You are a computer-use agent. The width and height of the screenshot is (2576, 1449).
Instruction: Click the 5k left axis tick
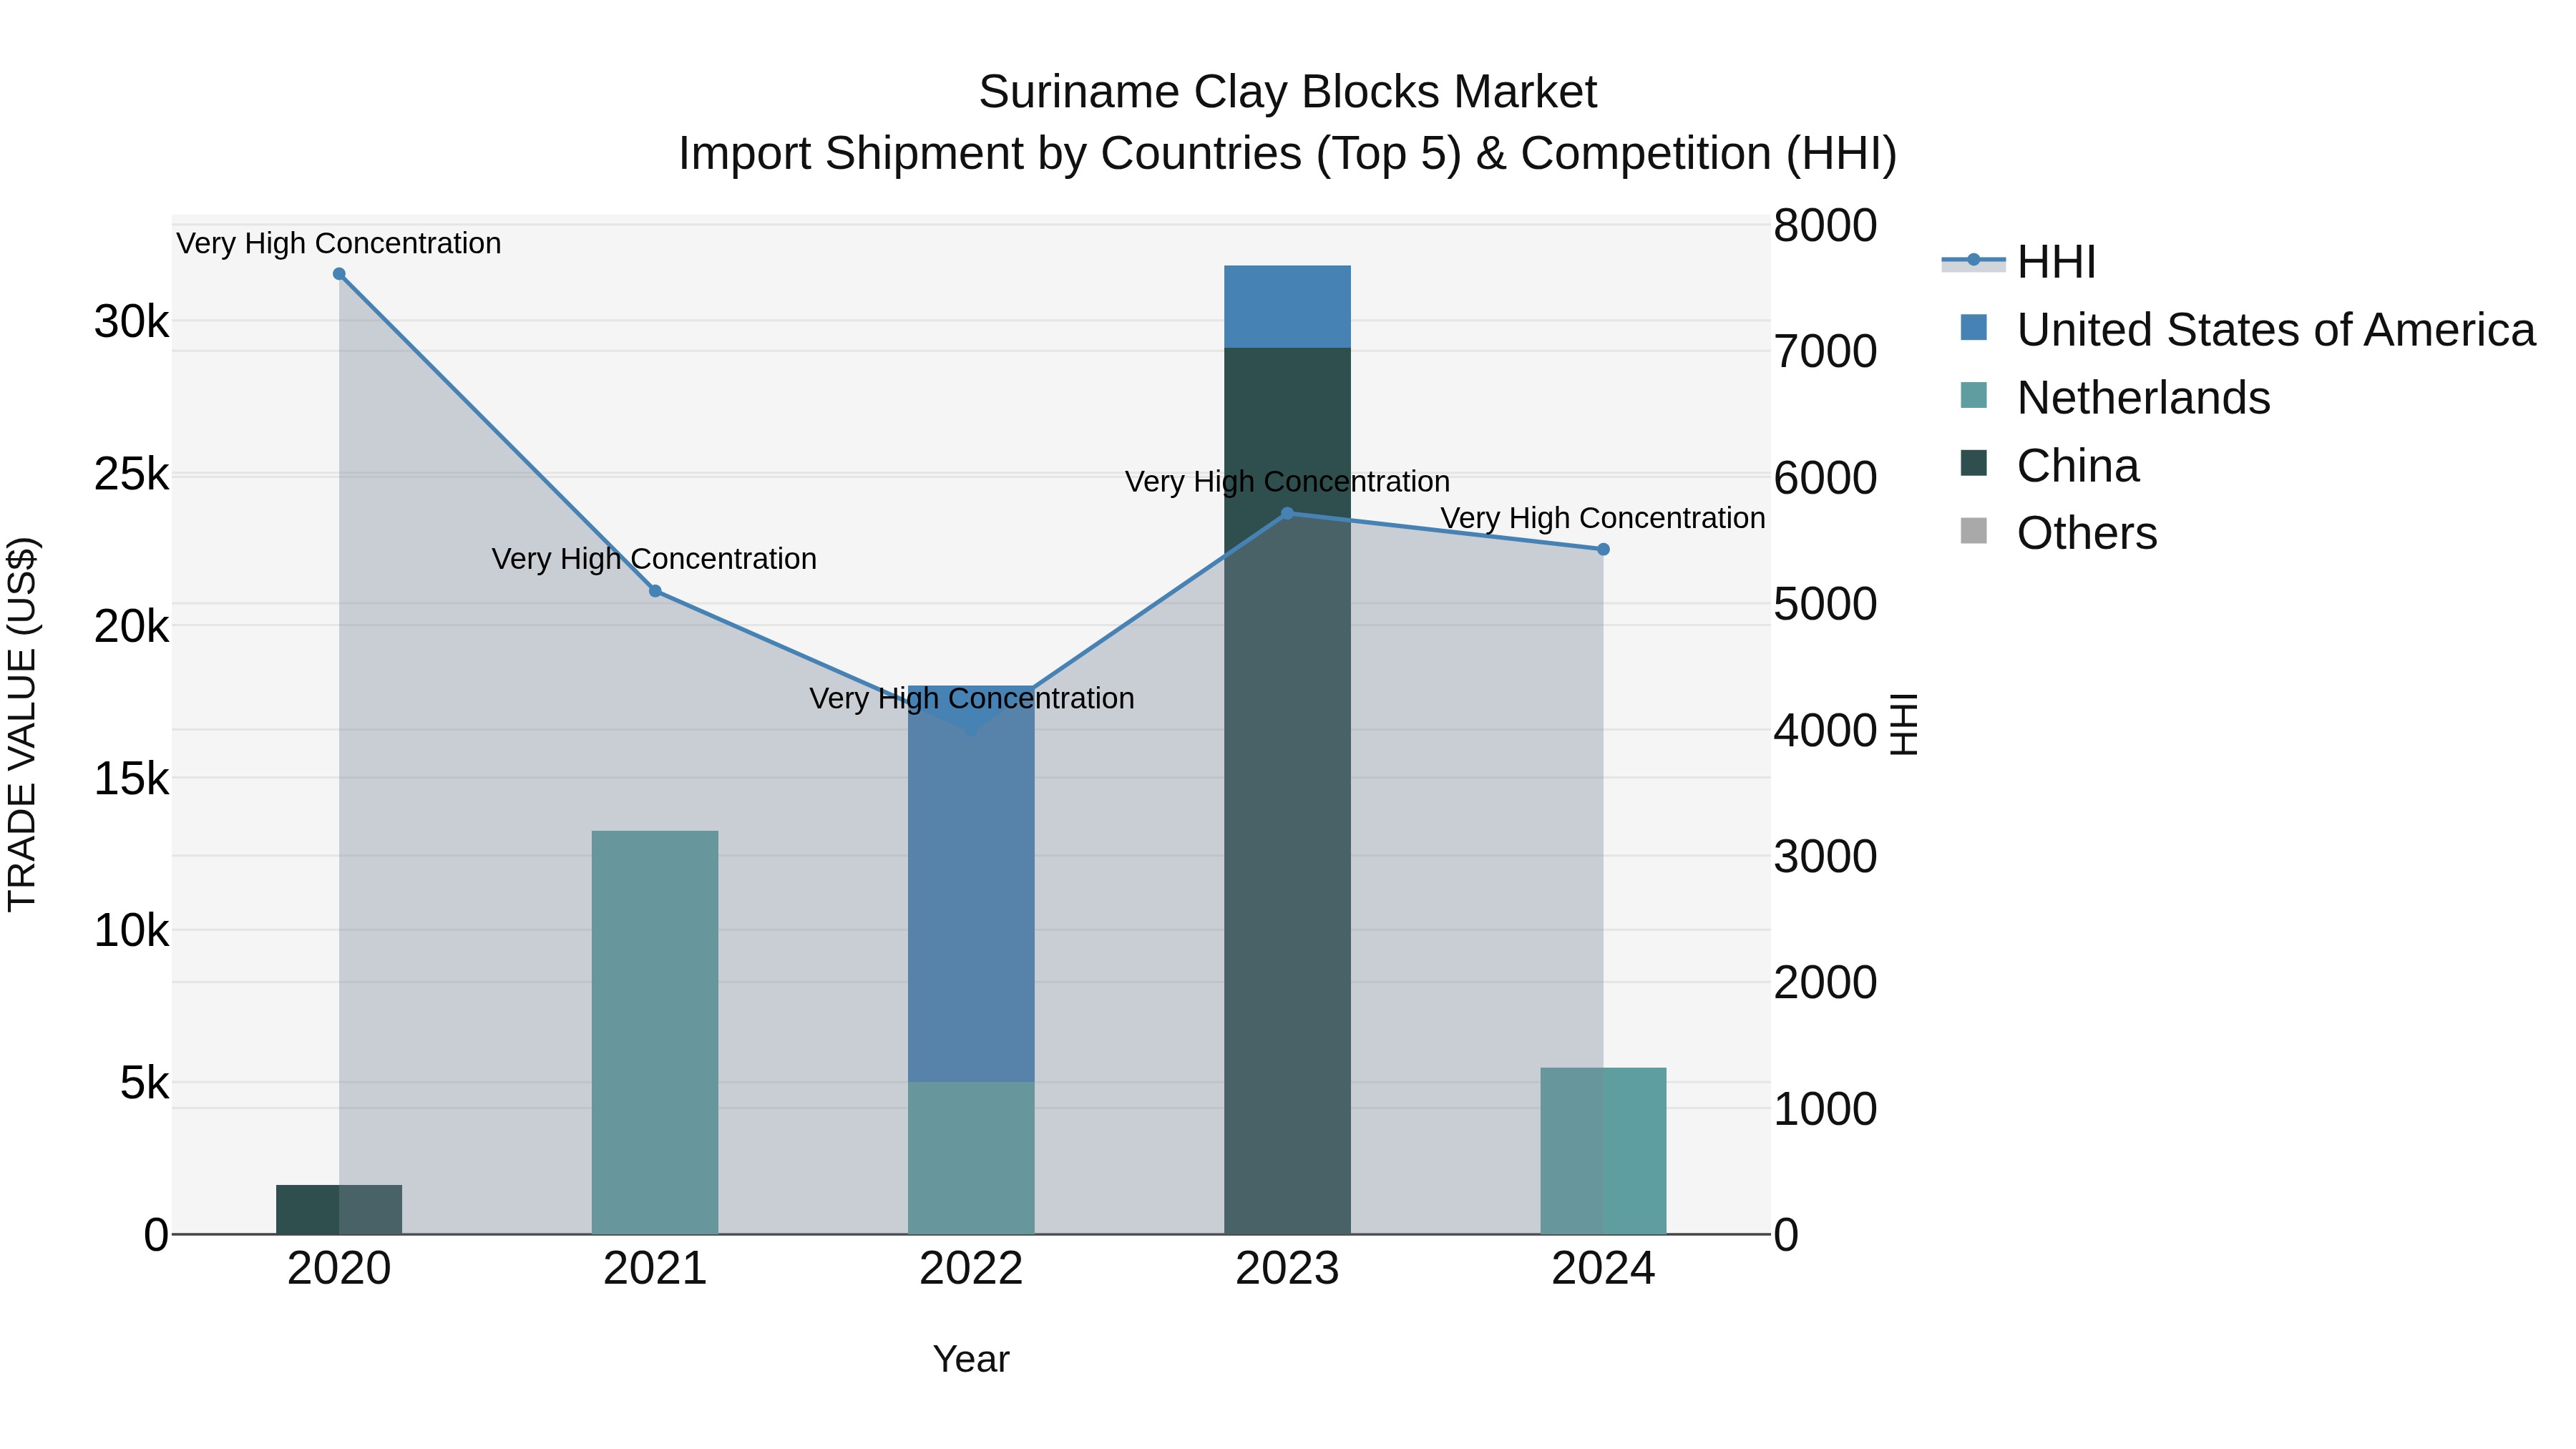145,1083
